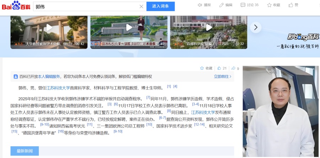The image size is (320, 158).
Task: Play the first video about 大学教授被指学术造假
Action: 49,28
